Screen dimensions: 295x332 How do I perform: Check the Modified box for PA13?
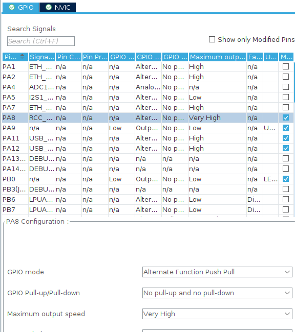pos(286,158)
